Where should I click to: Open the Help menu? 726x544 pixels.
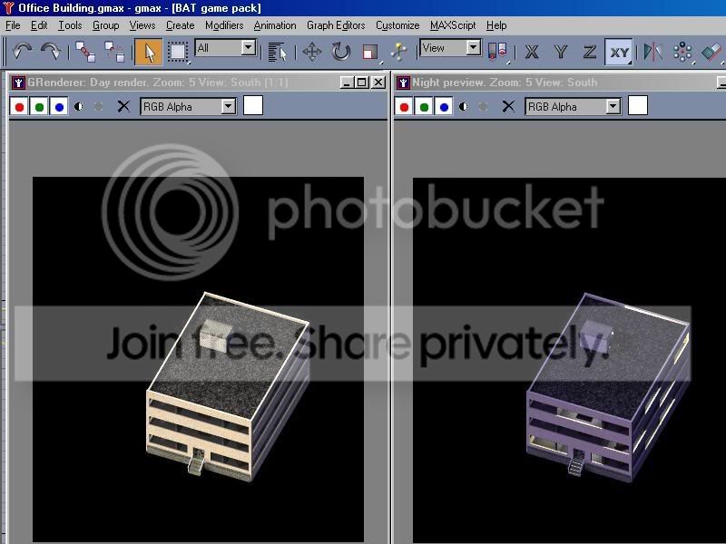coord(496,25)
